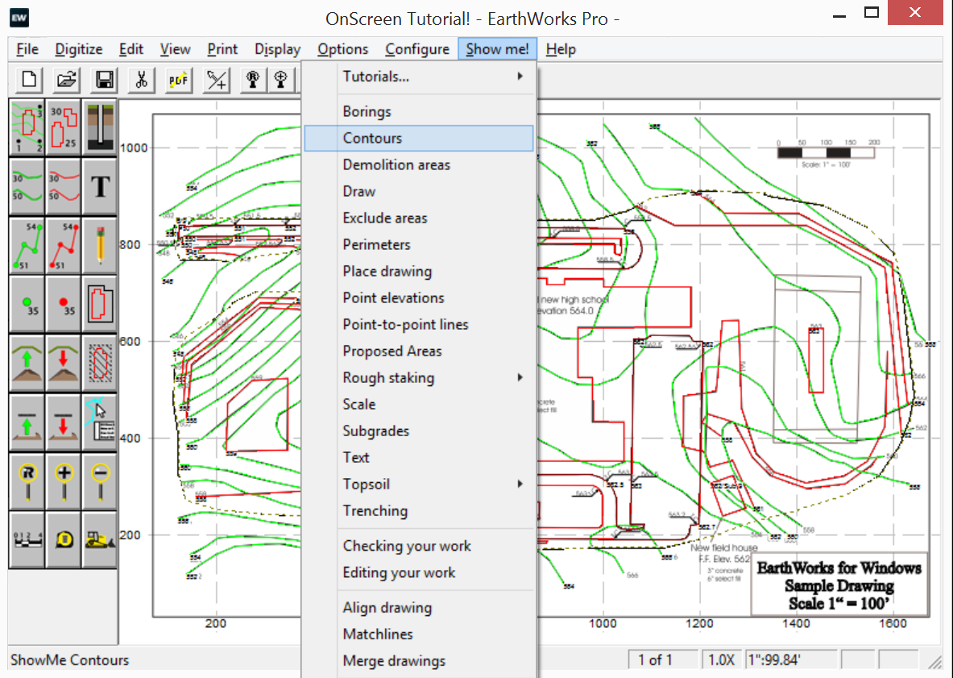Select the tape measure tool
Viewport: 953px width, 678px height.
tap(64, 539)
